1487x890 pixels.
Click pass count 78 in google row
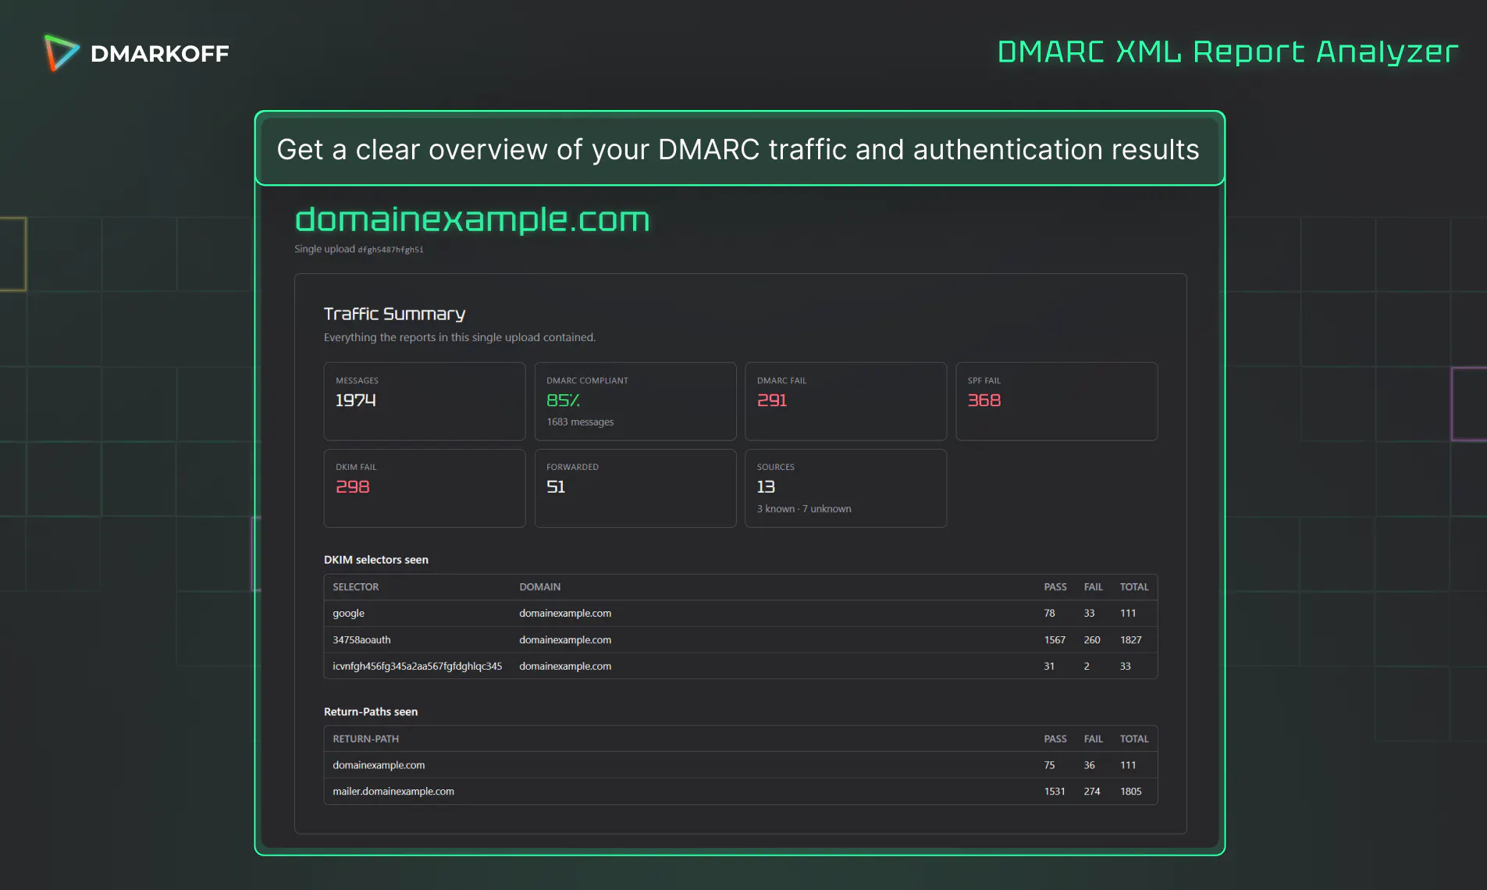(1049, 614)
